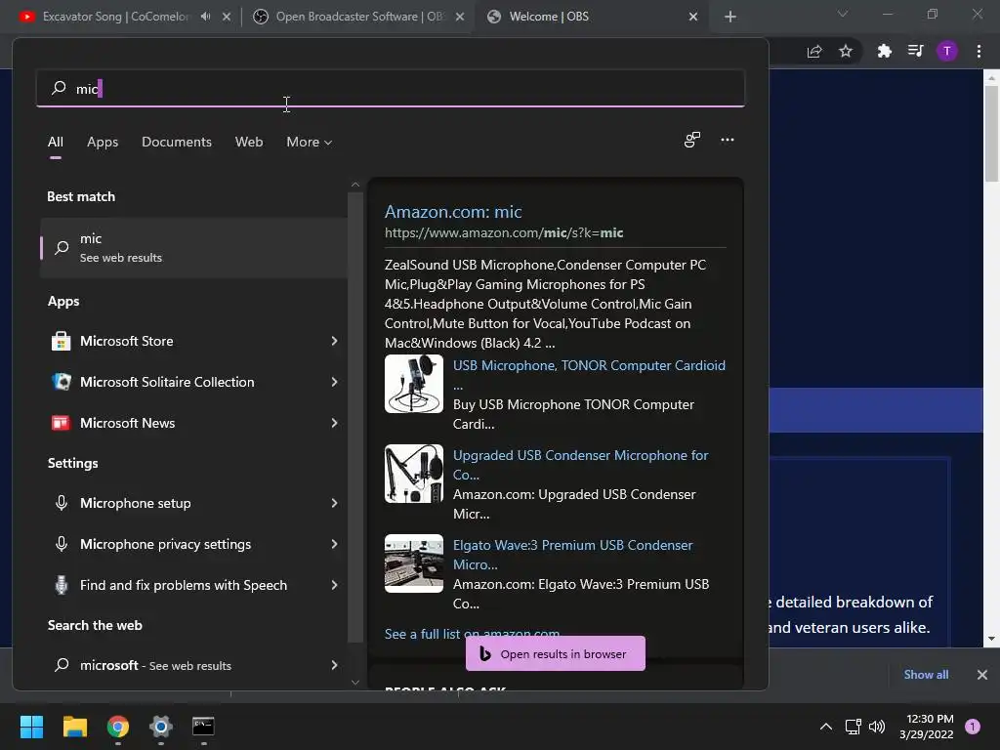
Task: Expand Microsoft Solitaire Collection options
Action: (x=334, y=382)
